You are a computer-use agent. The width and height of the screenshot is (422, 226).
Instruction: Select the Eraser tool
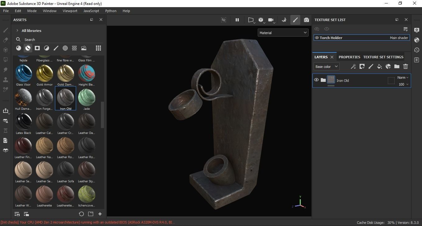[x=5, y=40]
